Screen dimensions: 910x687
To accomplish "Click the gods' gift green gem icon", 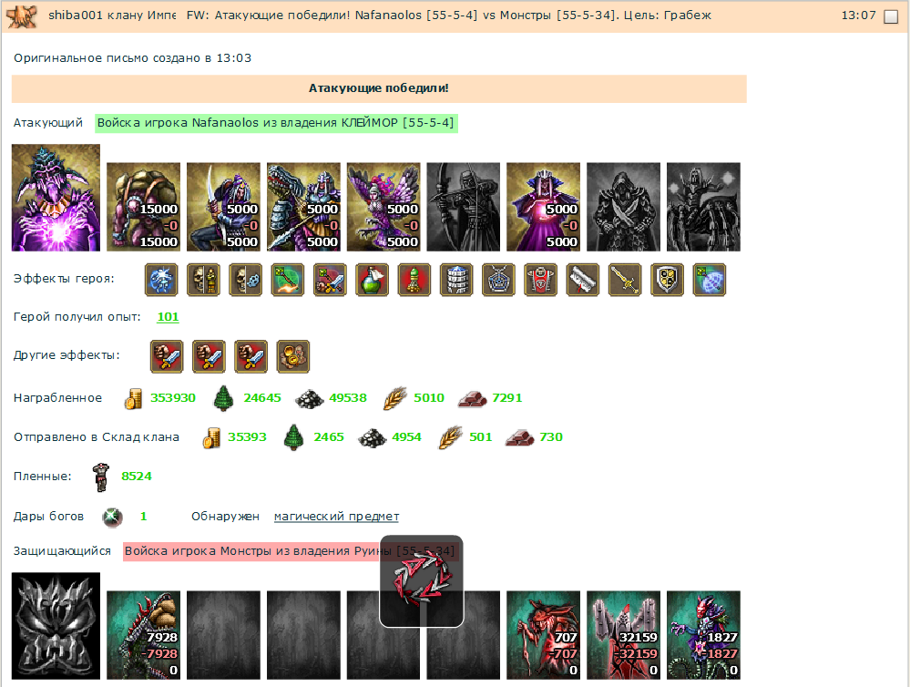I will pyautogui.click(x=113, y=517).
